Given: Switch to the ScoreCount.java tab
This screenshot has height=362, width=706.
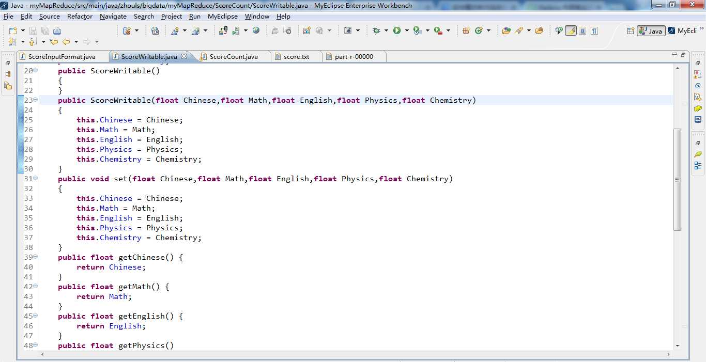Looking at the screenshot, I should (234, 56).
